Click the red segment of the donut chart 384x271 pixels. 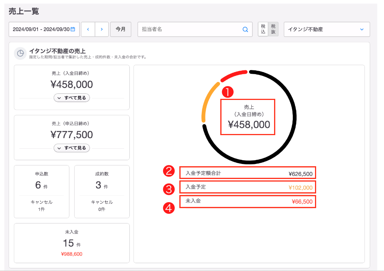(x=234, y=75)
